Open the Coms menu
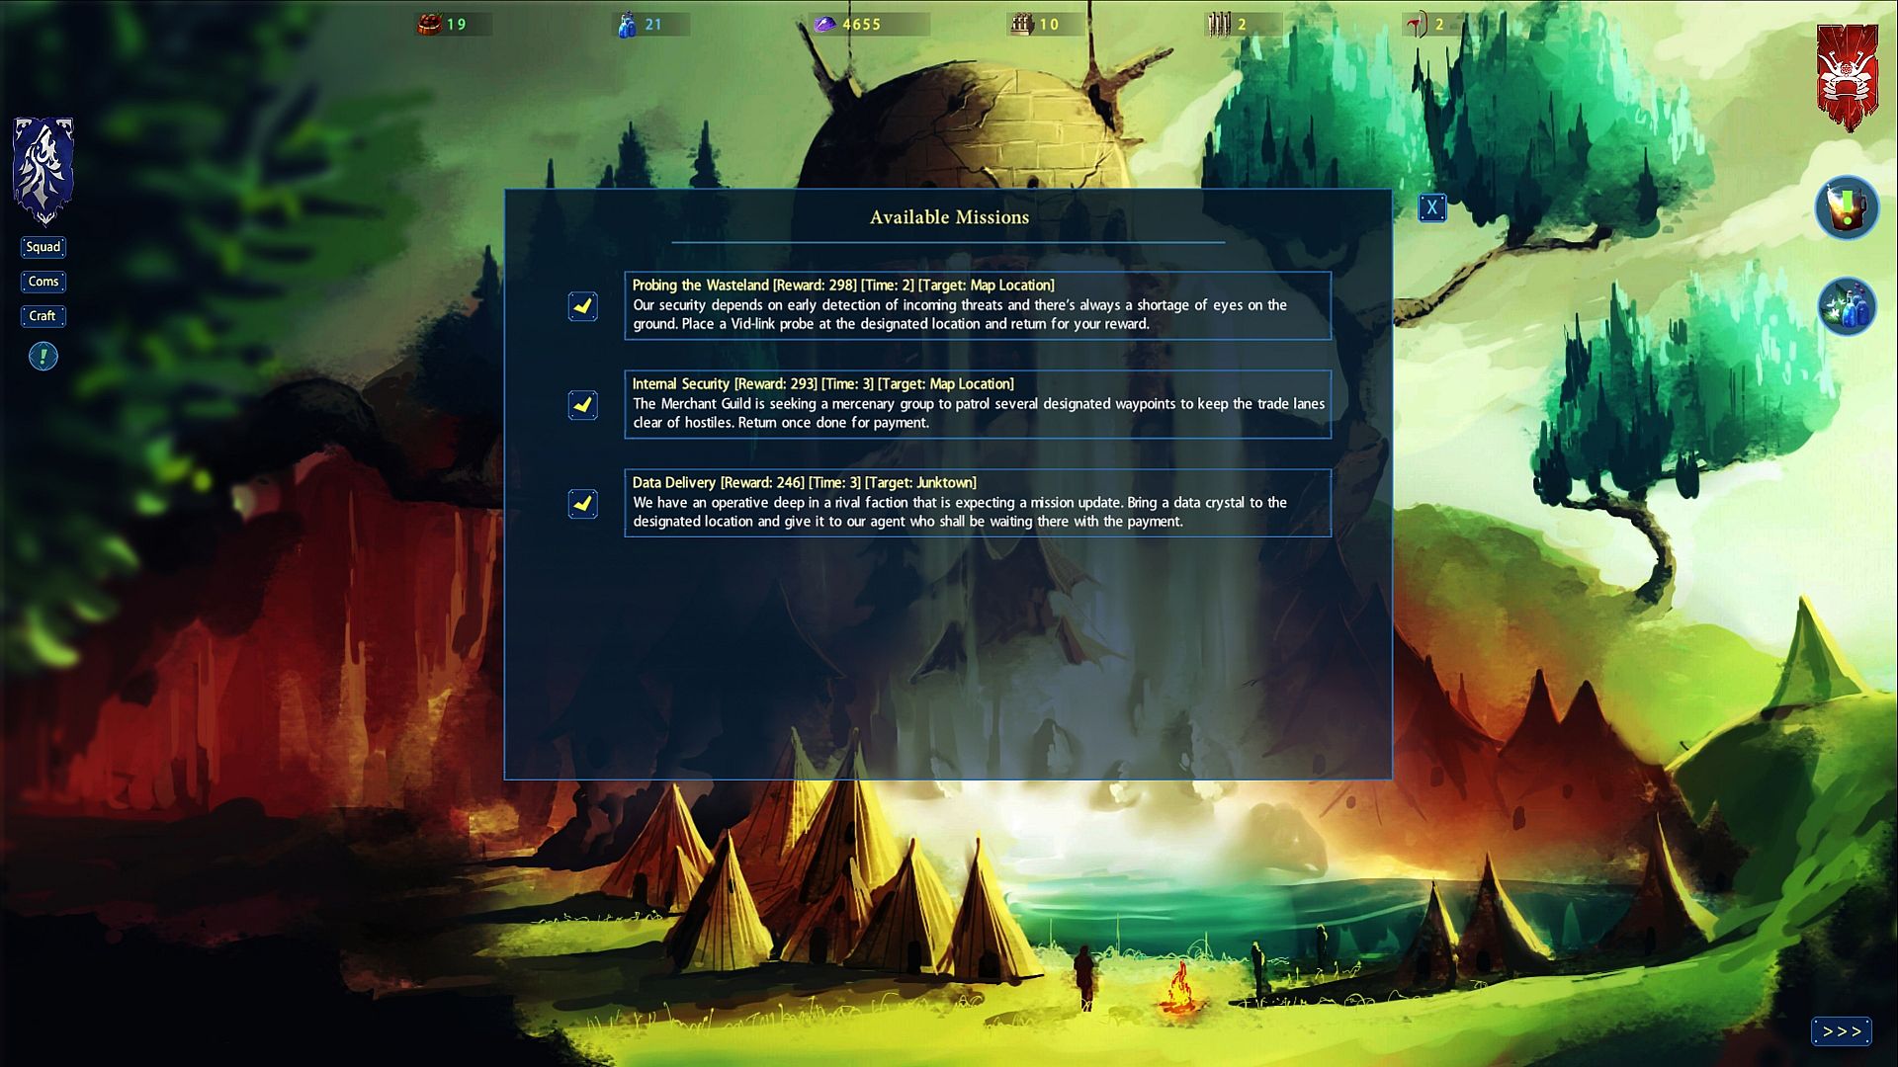 tap(43, 282)
